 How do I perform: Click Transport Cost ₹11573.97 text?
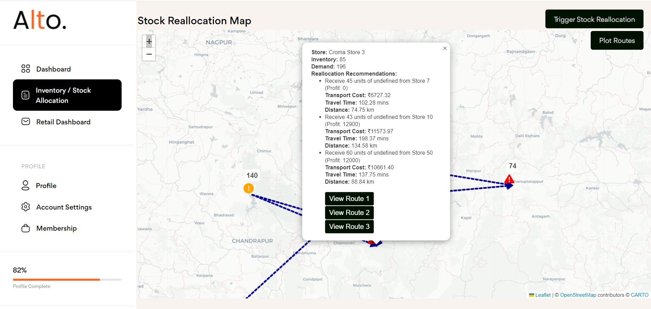click(x=359, y=131)
